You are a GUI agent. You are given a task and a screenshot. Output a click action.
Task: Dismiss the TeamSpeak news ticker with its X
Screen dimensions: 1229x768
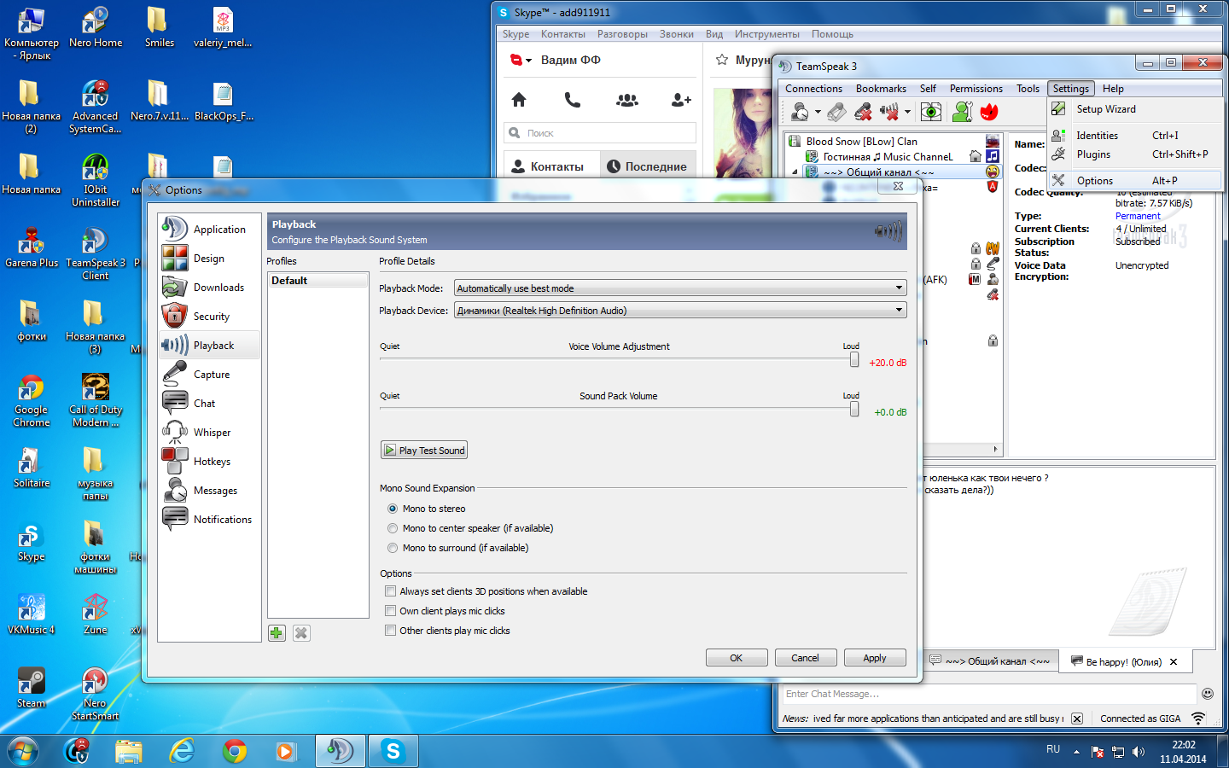point(1077,719)
